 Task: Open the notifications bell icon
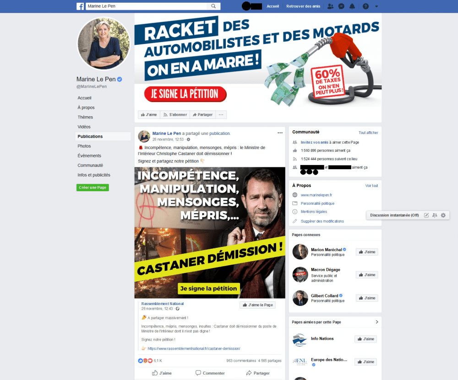click(352, 6)
